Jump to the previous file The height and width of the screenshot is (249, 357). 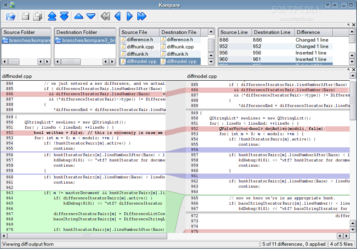[x=52, y=16]
